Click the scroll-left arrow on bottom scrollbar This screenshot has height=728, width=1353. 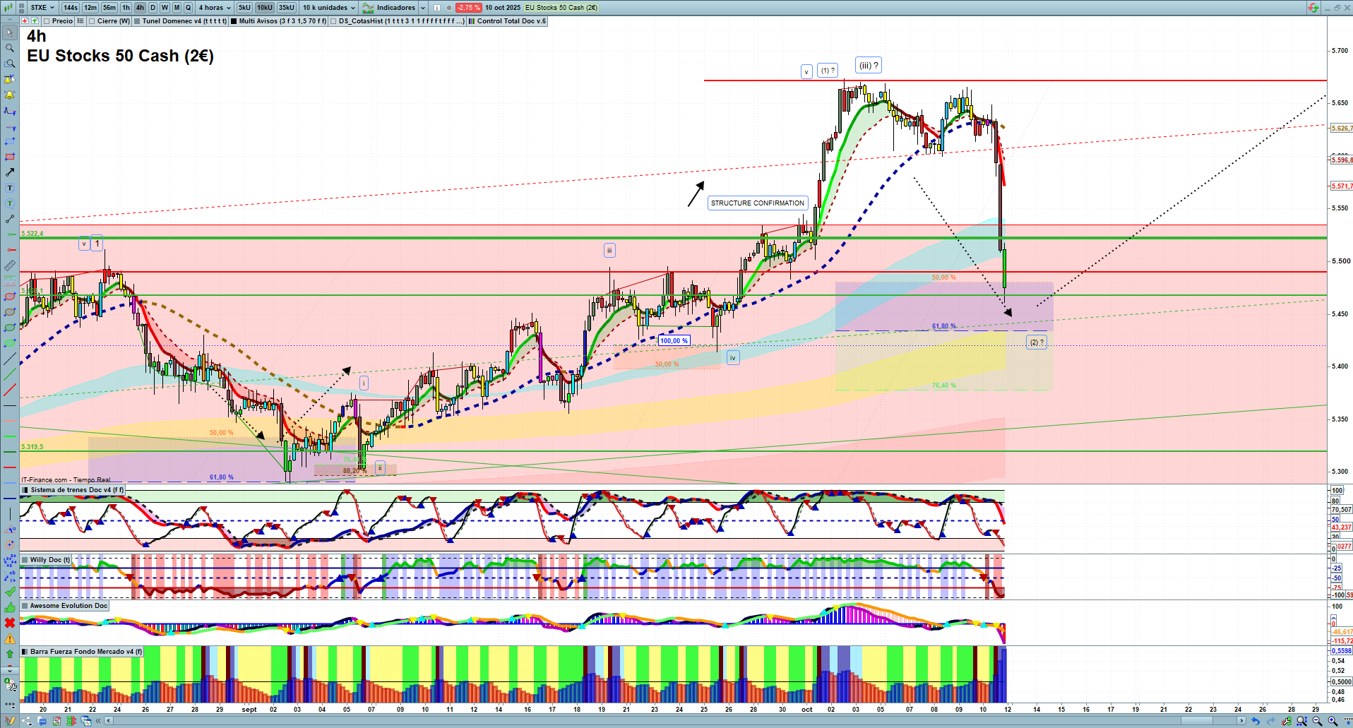[x=108, y=721]
